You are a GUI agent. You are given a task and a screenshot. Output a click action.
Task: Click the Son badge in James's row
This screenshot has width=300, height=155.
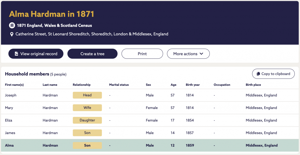87,133
